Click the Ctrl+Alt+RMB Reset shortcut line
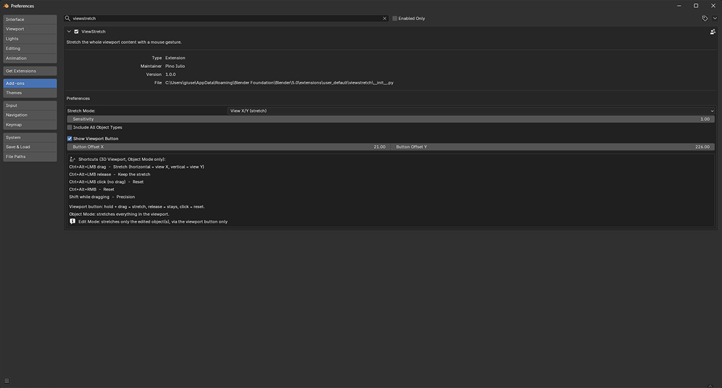The width and height of the screenshot is (722, 388). pyautogui.click(x=92, y=189)
